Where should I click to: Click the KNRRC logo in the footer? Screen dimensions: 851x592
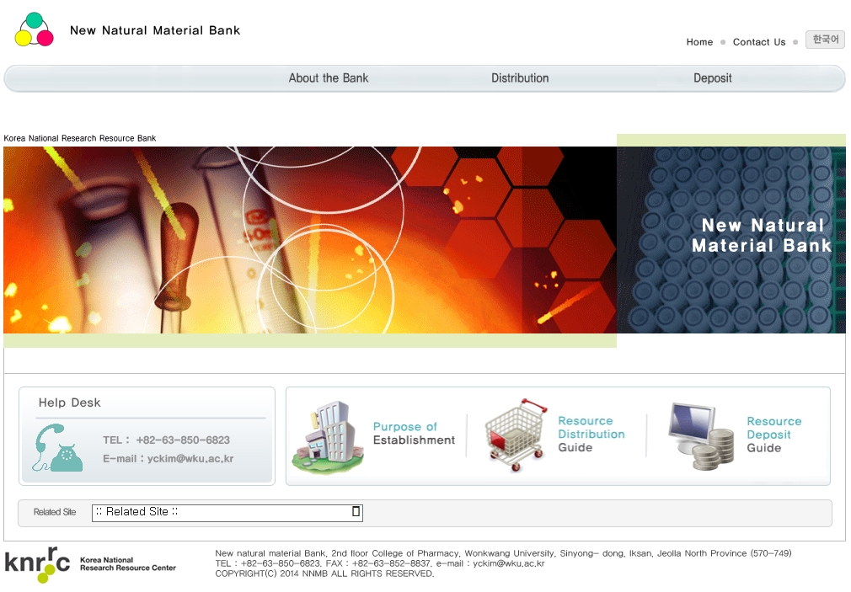click(37, 564)
